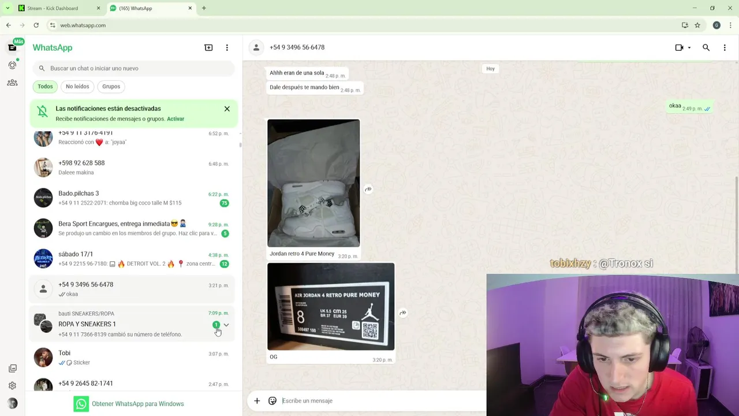
Task: Open chat +54 9 2645 82-1741
Action: click(x=133, y=383)
